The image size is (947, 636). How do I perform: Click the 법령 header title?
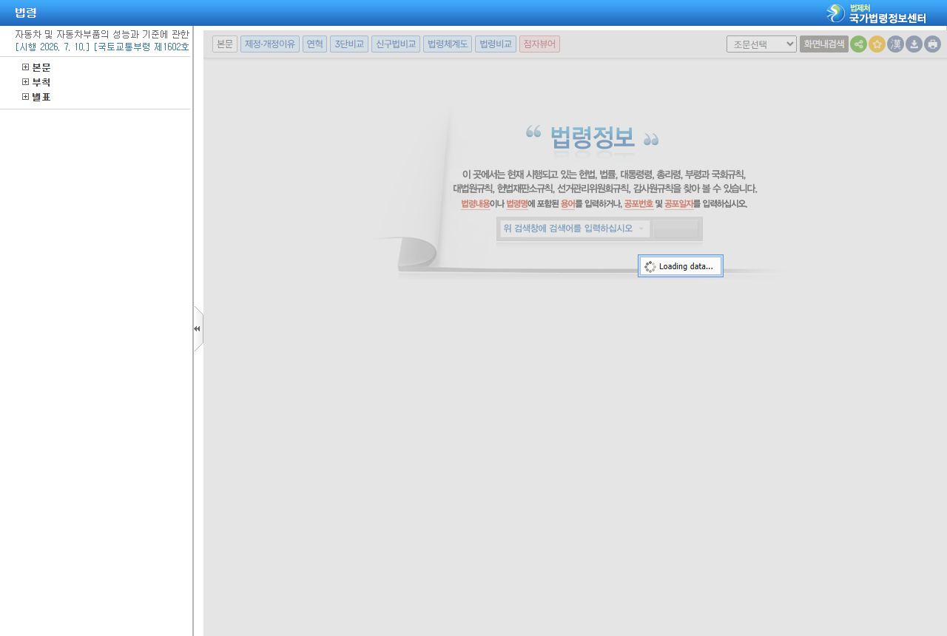(26, 13)
